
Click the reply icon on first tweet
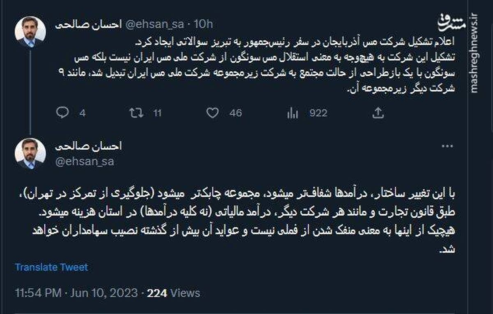[x=62, y=112]
